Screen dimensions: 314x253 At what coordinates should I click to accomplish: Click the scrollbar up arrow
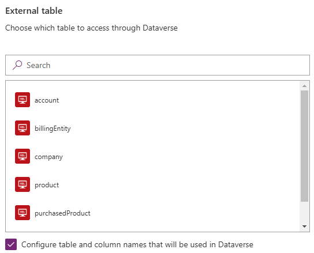tap(304, 86)
